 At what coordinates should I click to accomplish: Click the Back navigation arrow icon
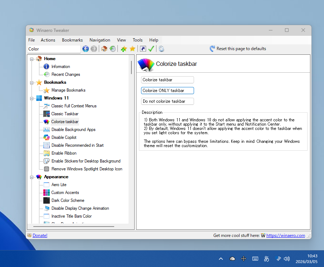pos(86,49)
